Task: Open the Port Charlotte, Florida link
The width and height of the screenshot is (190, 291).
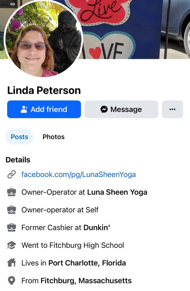Action: [87, 263]
